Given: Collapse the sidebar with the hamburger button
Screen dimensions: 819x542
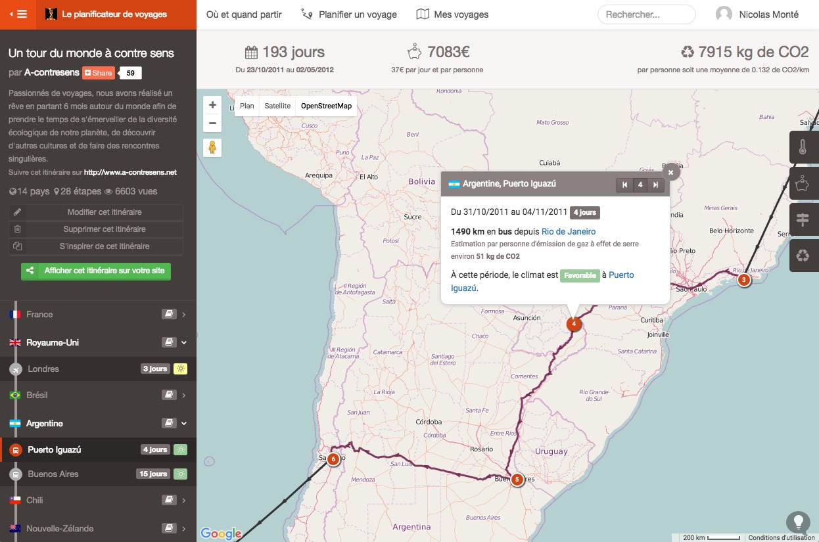Looking at the screenshot, I should [x=18, y=14].
